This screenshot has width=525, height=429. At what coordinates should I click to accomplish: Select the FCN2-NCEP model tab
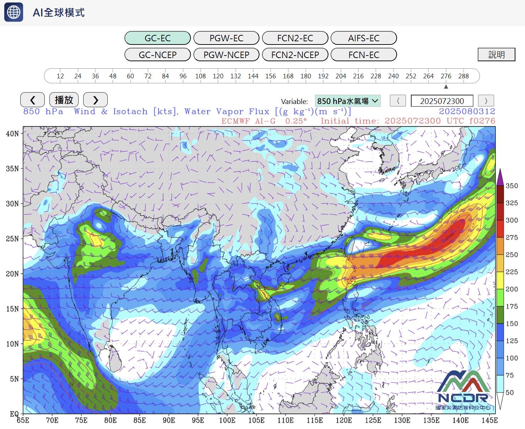coord(295,55)
